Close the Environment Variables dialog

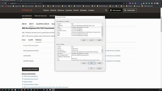[x=104, y=17]
